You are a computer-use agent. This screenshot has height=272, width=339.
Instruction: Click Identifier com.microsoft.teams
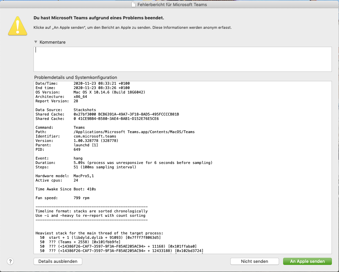coord(95,136)
